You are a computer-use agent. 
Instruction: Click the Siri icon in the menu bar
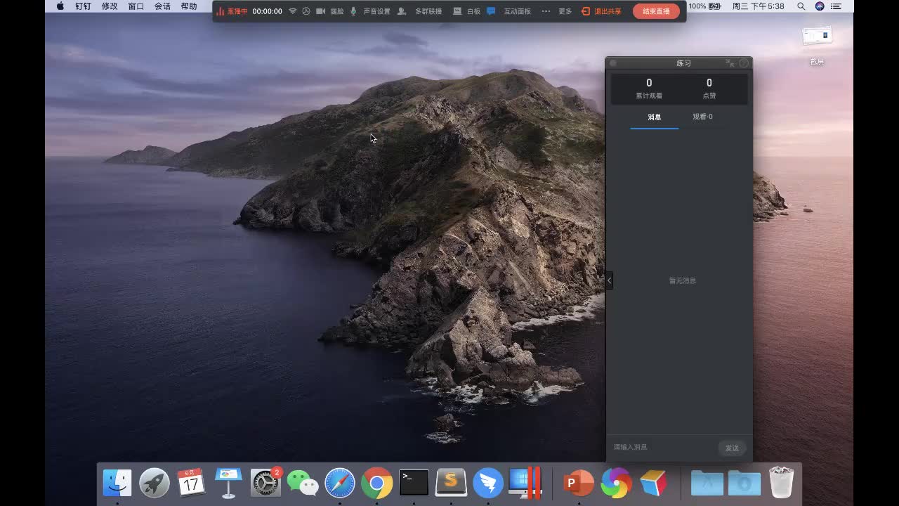(x=820, y=6)
